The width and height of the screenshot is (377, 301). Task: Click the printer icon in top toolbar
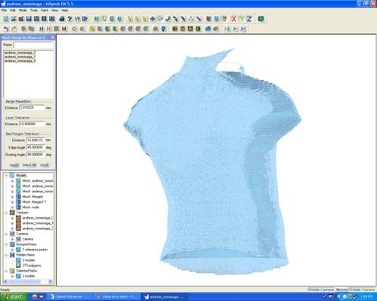(x=62, y=19)
